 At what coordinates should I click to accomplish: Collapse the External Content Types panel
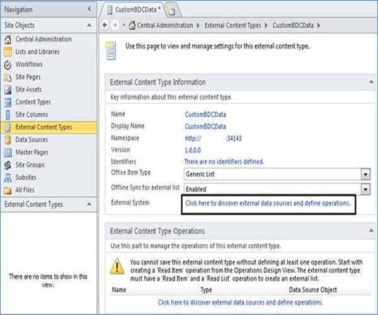(89, 205)
